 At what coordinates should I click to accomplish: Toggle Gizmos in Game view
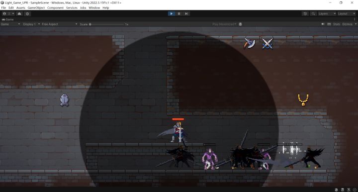click(347, 24)
